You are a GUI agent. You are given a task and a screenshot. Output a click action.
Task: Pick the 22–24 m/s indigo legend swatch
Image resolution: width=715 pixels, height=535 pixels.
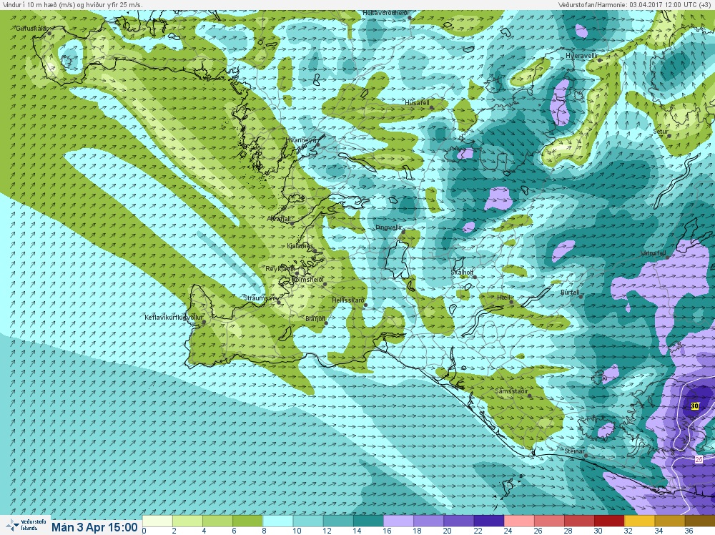click(x=489, y=521)
